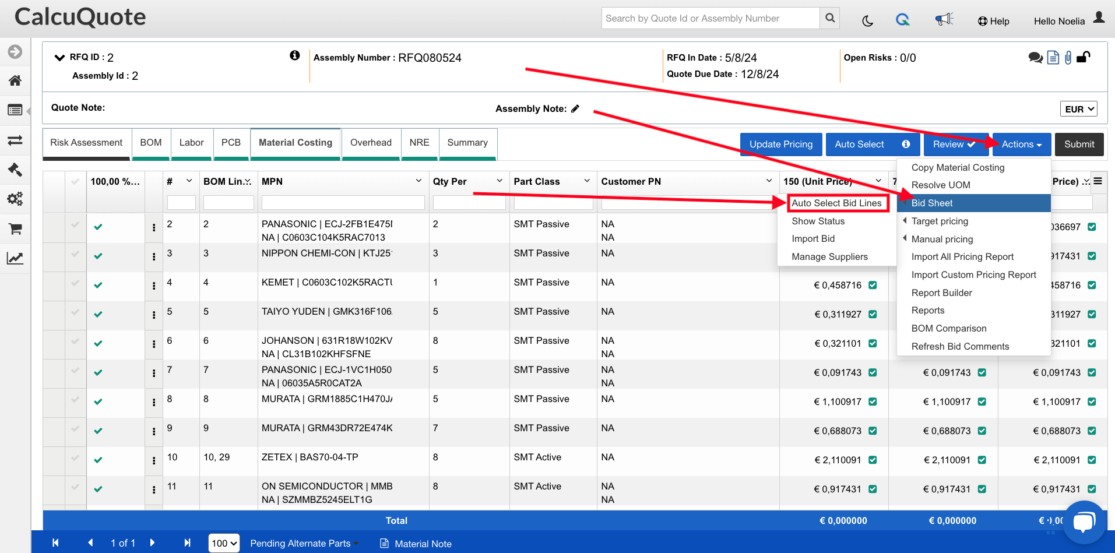Collapse the RFQ ID header chevron
Viewport: 1115px width, 553px height.
pos(59,57)
